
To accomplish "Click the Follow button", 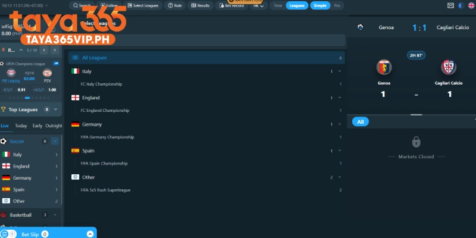I will click(x=109, y=5).
